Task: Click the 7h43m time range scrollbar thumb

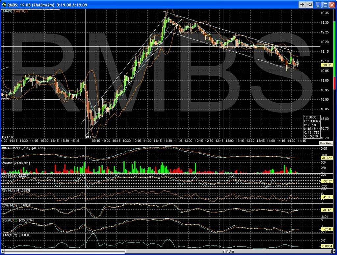Action: (229, 251)
